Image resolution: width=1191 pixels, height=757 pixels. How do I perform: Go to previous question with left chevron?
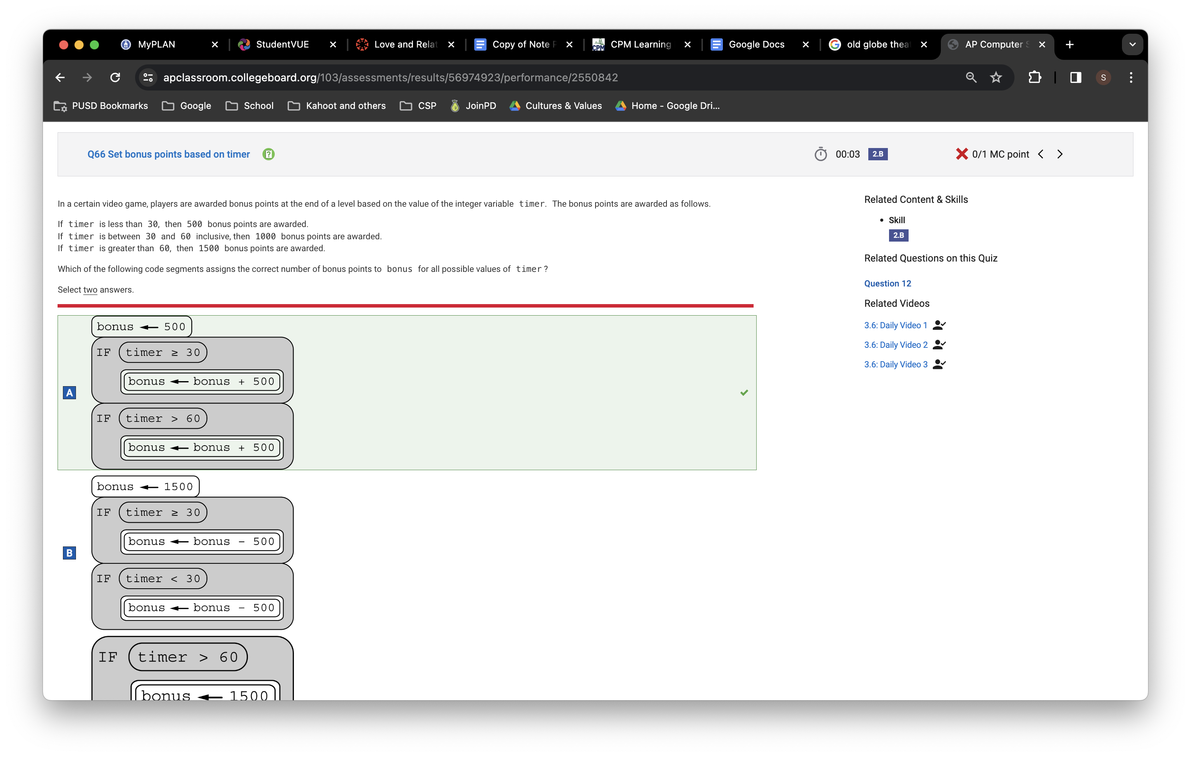(x=1041, y=154)
